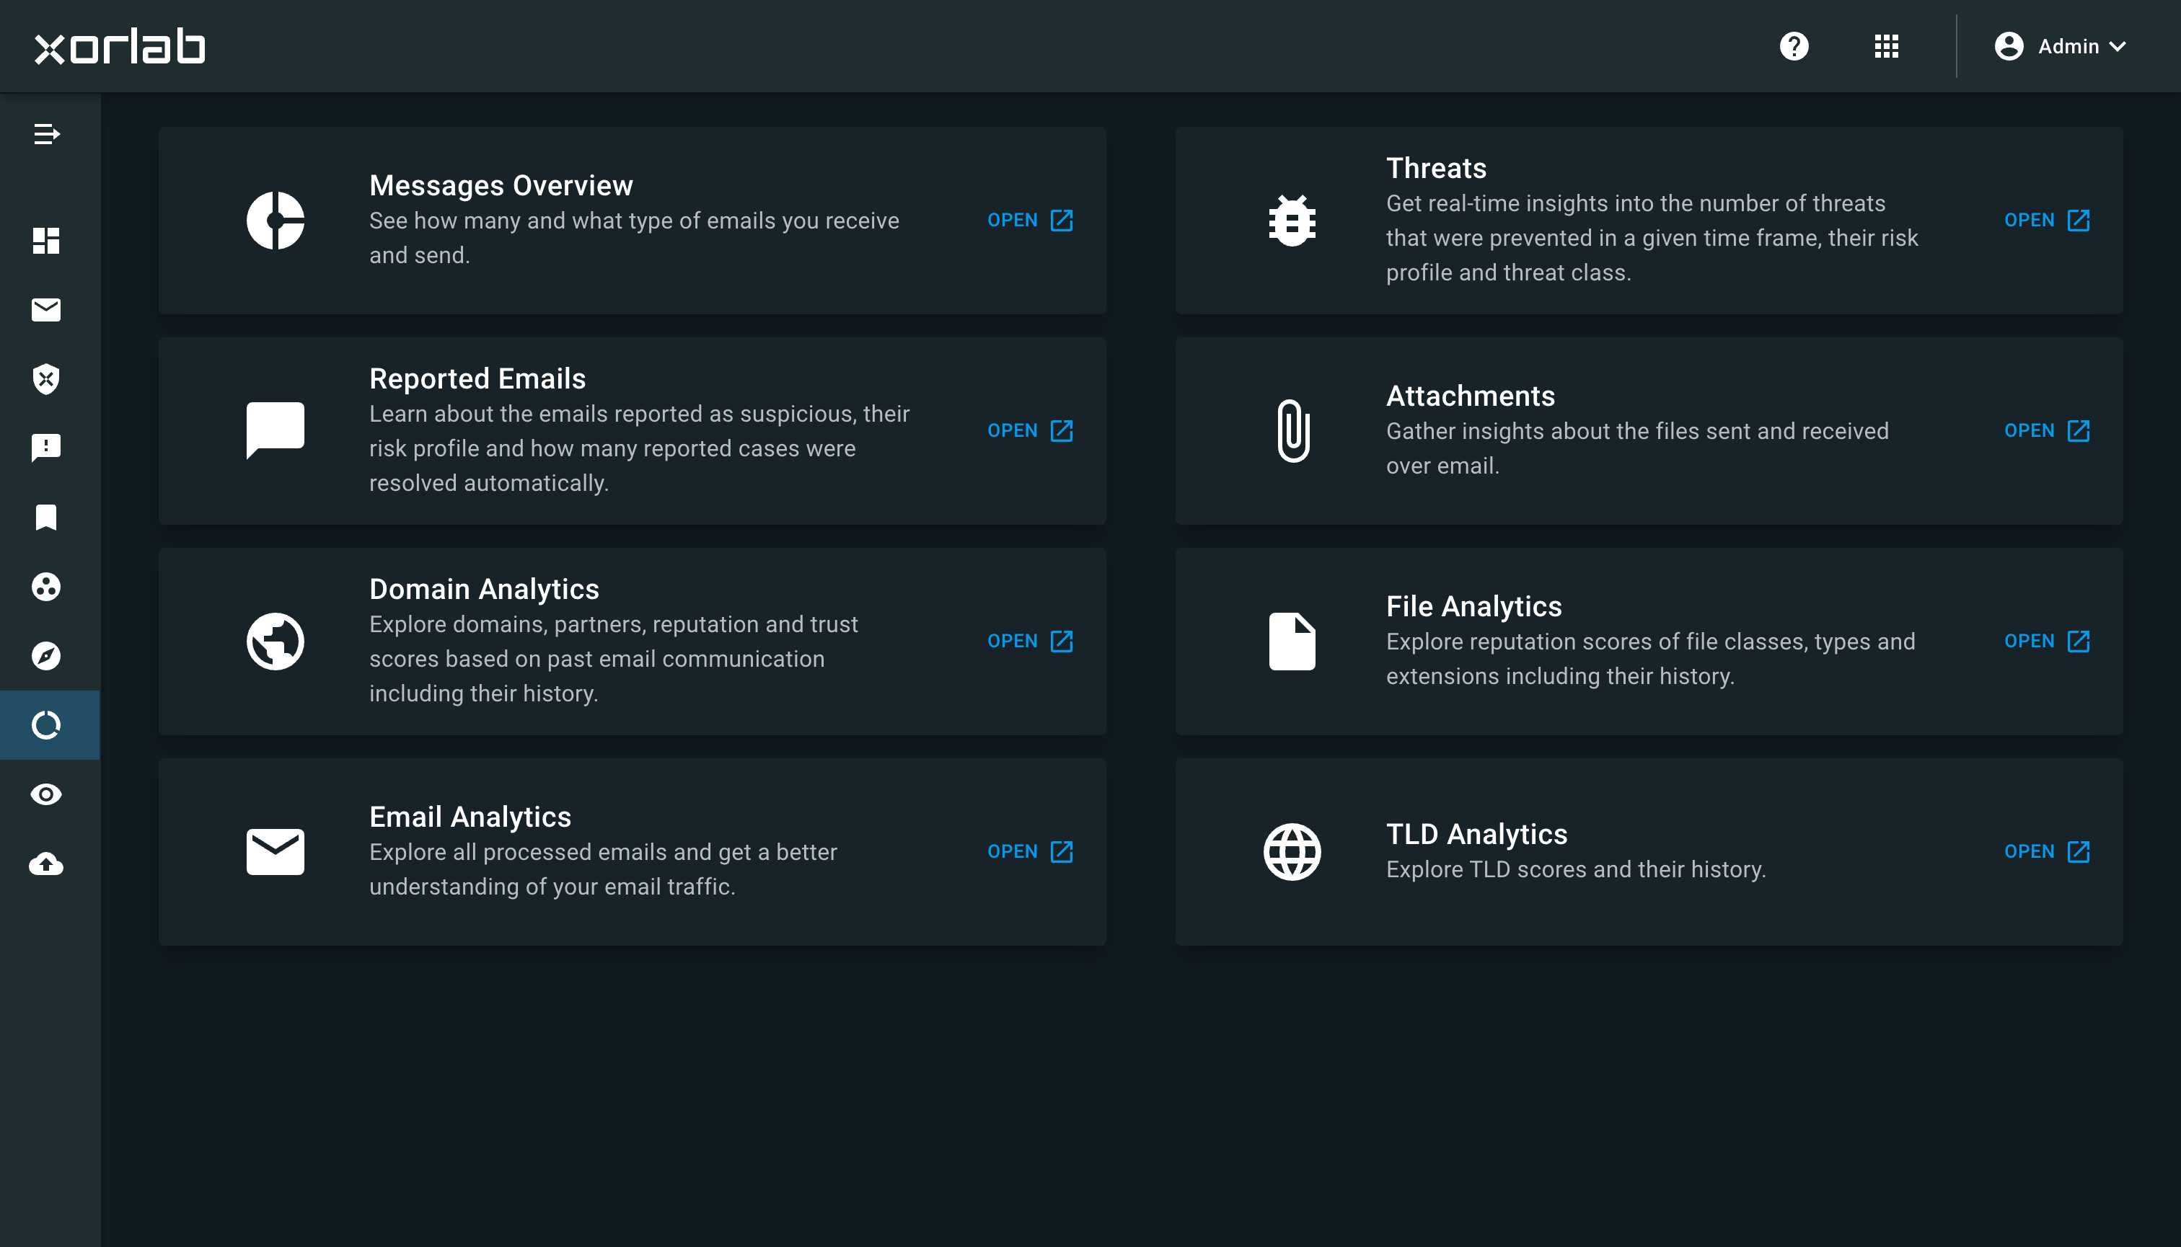Viewport: 2181px width, 1247px height.
Task: Select the eye monitoring sidebar icon
Action: click(x=46, y=794)
